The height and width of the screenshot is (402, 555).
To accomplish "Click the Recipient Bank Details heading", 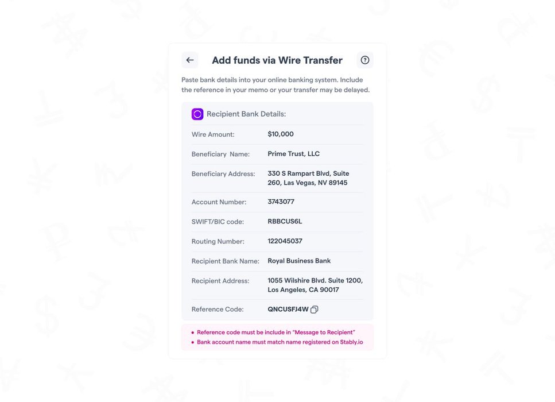I will 246,114.
